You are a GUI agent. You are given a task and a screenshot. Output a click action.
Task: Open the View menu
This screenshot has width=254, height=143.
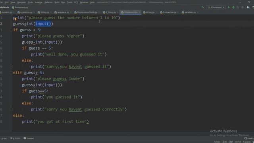coord(13,2)
